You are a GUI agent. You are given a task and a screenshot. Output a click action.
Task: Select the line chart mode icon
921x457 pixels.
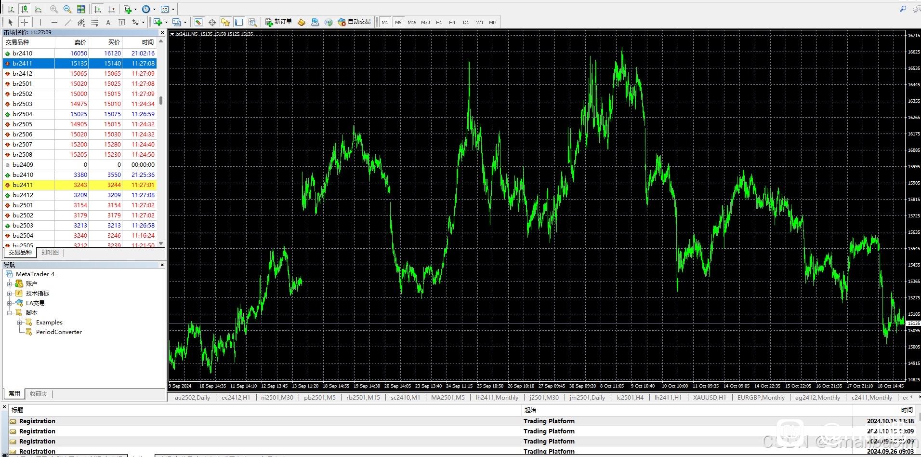click(x=38, y=9)
